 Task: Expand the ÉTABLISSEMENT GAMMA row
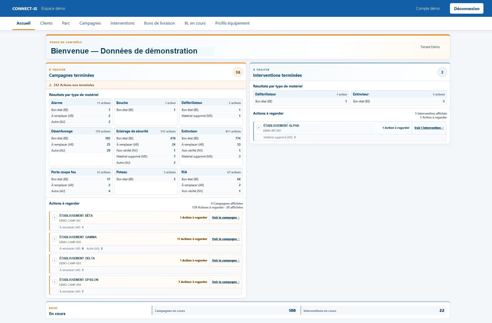55,239
